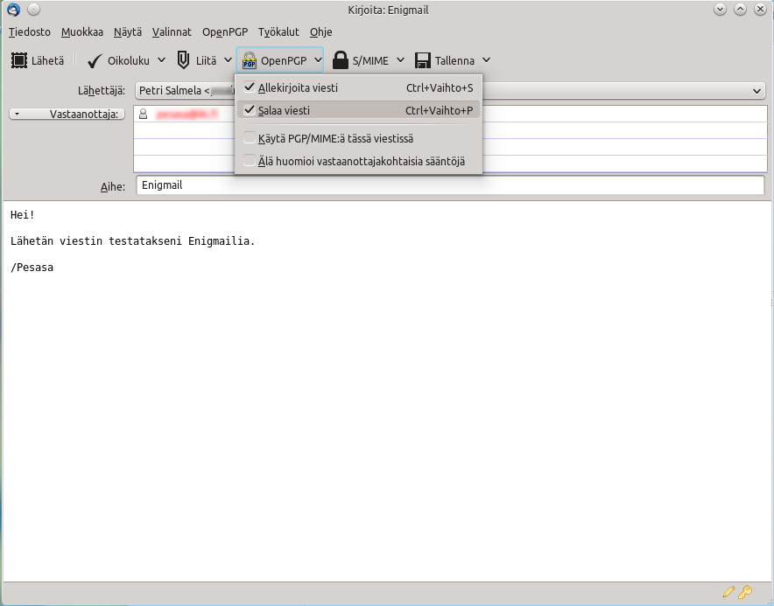This screenshot has width=774, height=606.
Task: Click the Thunderbird icon in title bar
Action: pyautogui.click(x=14, y=10)
